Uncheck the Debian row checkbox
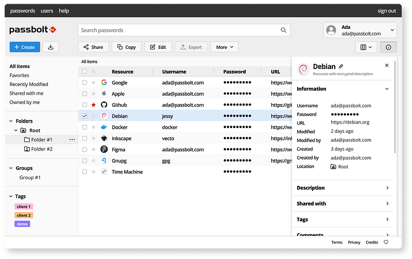This screenshot has height=259, width=412. 84,116
